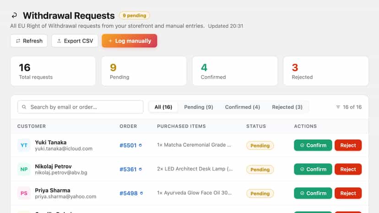Screen dimensions: 379x213
Task: Click the item 1× Matcha Ceremonial Grade
Action: (194, 145)
